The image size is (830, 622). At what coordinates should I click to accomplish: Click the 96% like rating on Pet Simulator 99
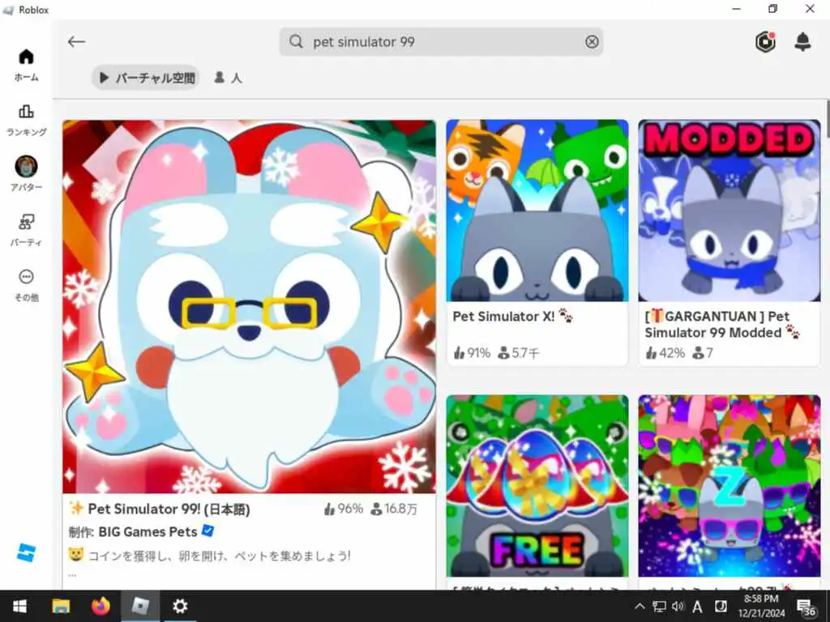[343, 509]
